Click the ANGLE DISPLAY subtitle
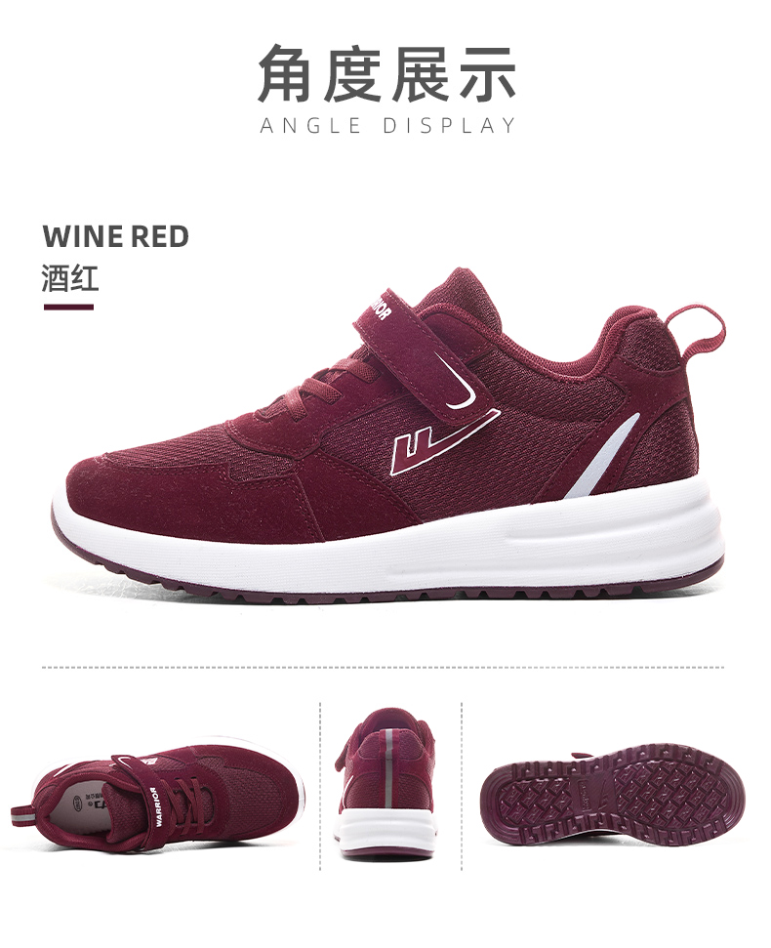Image resolution: width=771 pixels, height=948 pixels. tap(387, 126)
